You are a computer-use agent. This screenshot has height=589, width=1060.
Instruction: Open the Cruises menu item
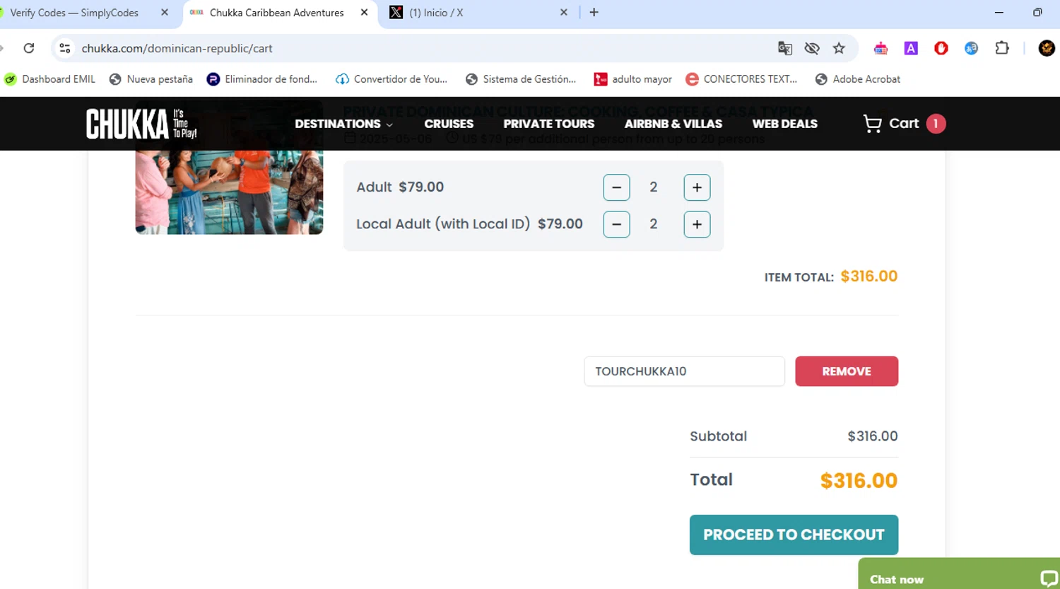449,124
